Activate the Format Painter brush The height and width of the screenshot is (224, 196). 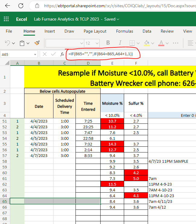(x=37, y=43)
